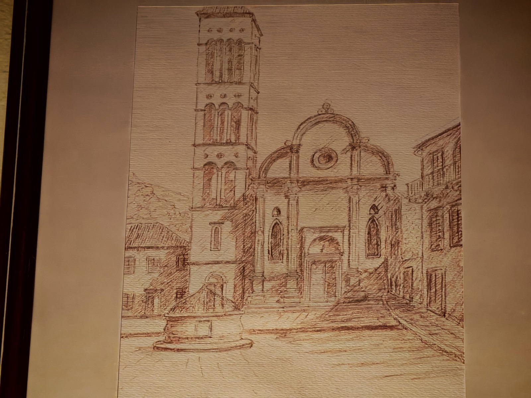Click the arched door at tower base
The image size is (531, 398).
(x=215, y=282)
